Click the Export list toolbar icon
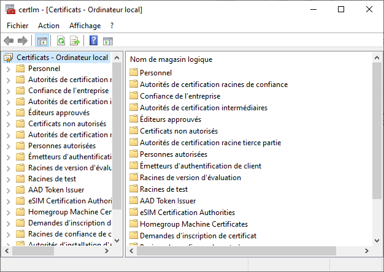384x272 pixels. tap(75, 41)
